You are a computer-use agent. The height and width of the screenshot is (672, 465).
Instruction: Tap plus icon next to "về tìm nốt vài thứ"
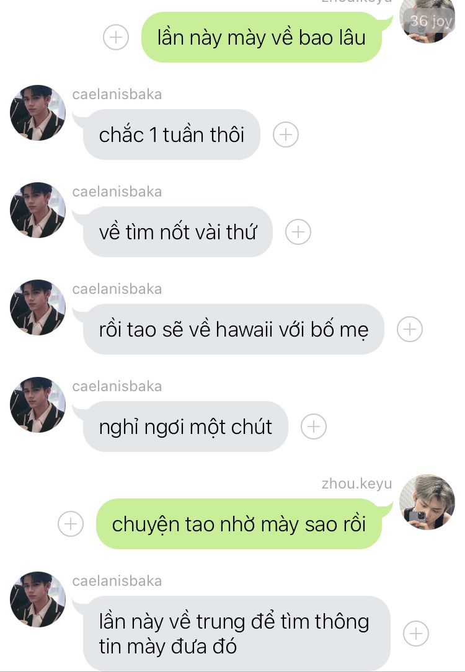298,232
